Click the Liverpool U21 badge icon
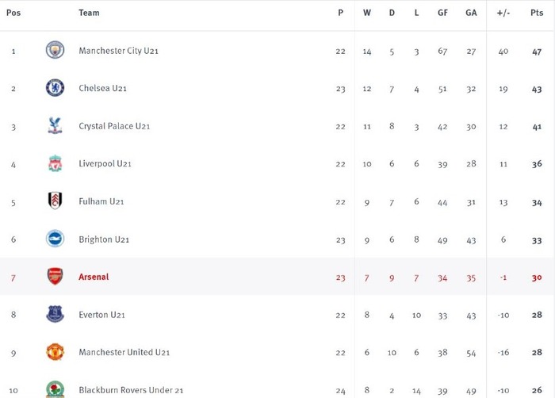Viewport: 555px width, 398px height. tap(55, 163)
